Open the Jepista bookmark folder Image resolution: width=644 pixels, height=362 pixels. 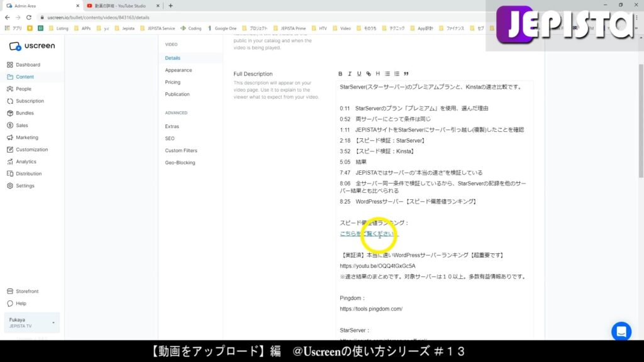(x=125, y=28)
